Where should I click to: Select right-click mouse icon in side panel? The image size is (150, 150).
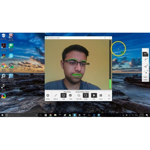(145, 60)
